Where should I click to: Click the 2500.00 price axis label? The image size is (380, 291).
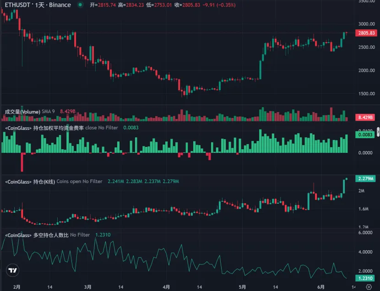tap(366, 47)
